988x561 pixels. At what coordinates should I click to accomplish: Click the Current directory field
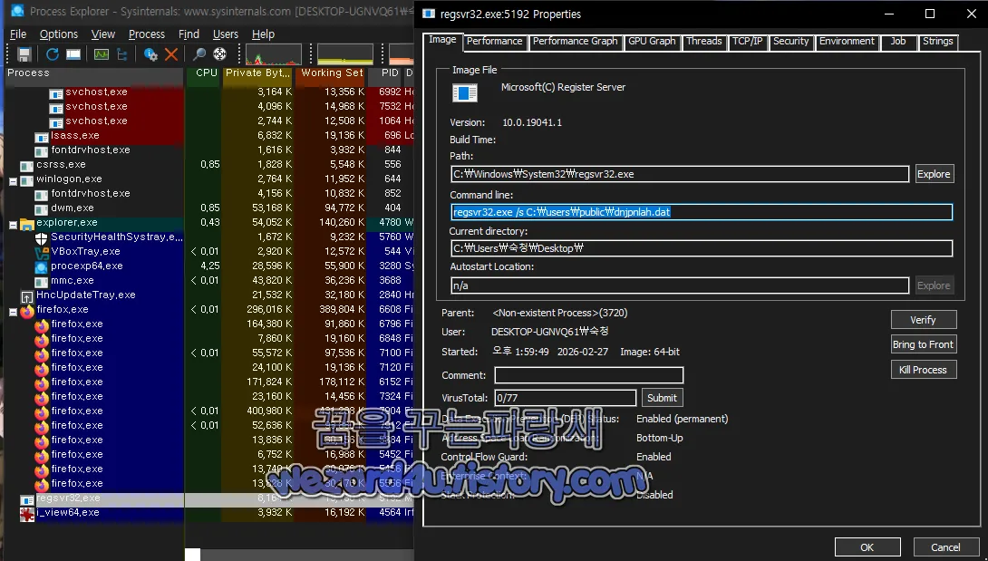[702, 248]
